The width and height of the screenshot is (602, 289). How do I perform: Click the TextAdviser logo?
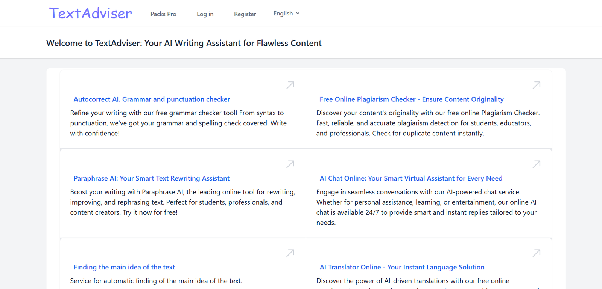point(90,14)
